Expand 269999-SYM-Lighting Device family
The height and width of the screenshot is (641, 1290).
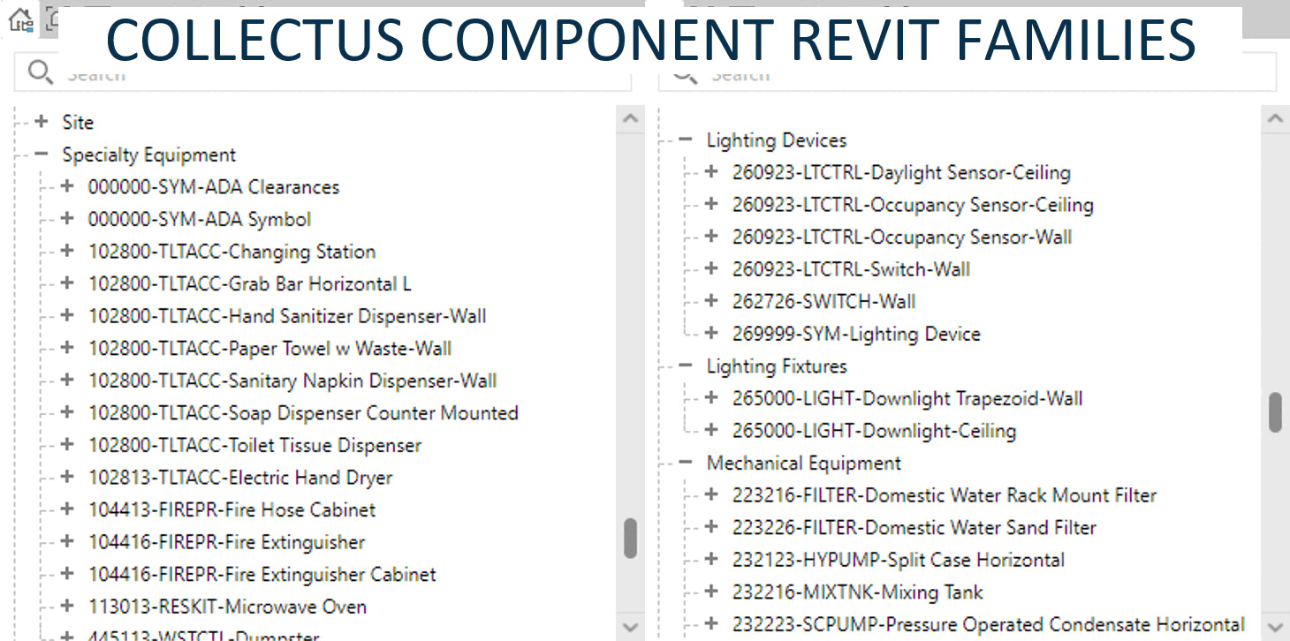711,333
